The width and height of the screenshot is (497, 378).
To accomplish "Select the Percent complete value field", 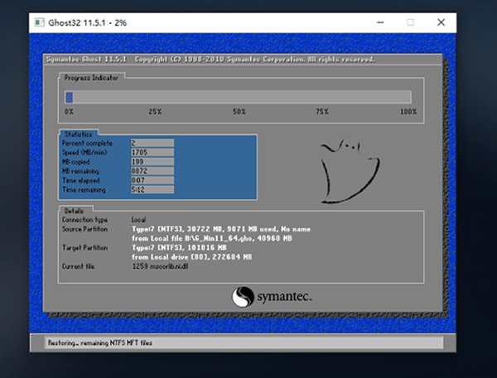I will pyautogui.click(x=152, y=142).
